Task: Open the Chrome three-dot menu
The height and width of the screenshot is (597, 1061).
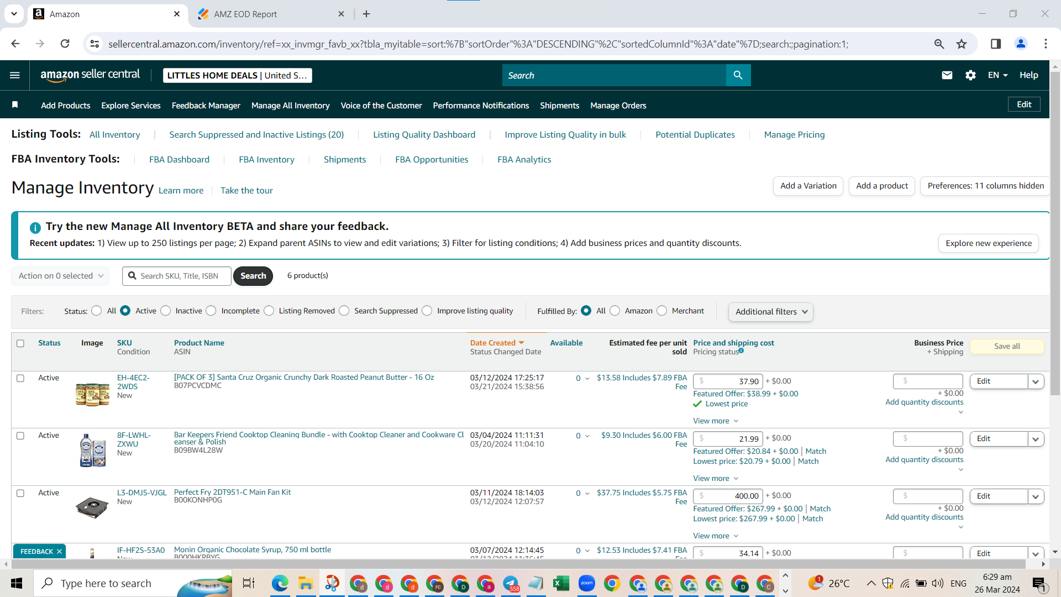Action: (1046, 44)
